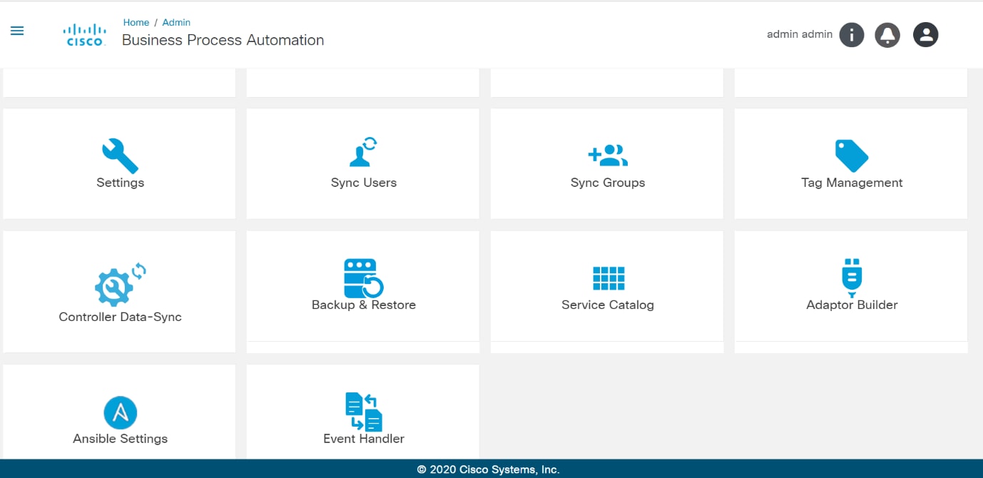Viewport: 983px width, 478px height.
Task: Click the Business Process Automation title
Action: (223, 40)
